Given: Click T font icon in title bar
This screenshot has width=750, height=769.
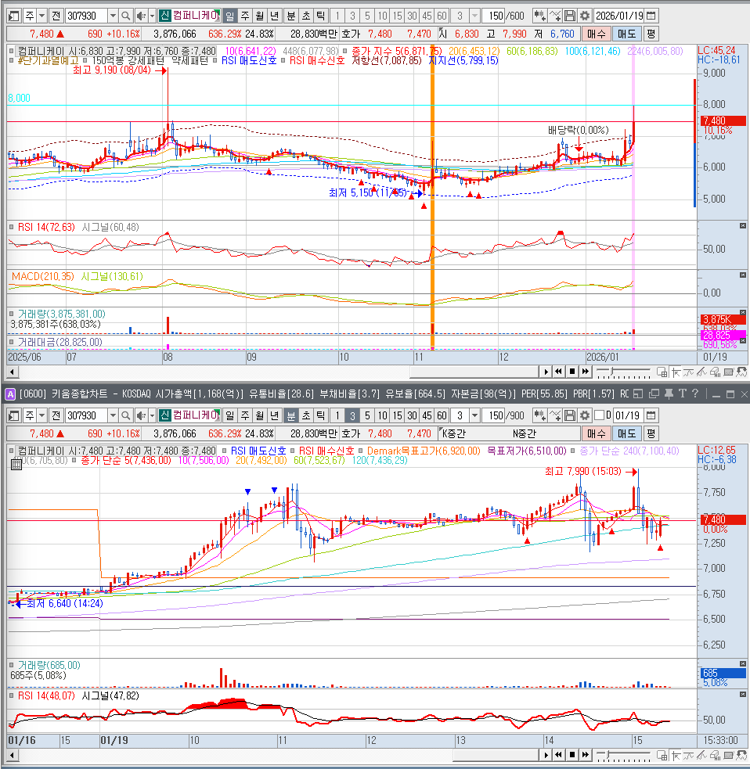Looking at the screenshot, I should (x=682, y=393).
